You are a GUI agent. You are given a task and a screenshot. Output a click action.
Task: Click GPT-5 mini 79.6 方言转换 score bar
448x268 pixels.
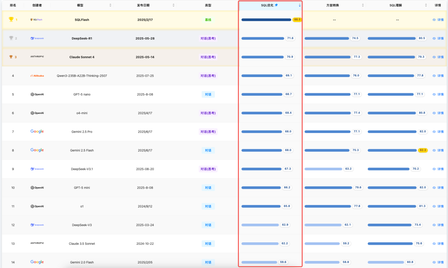(x=328, y=188)
